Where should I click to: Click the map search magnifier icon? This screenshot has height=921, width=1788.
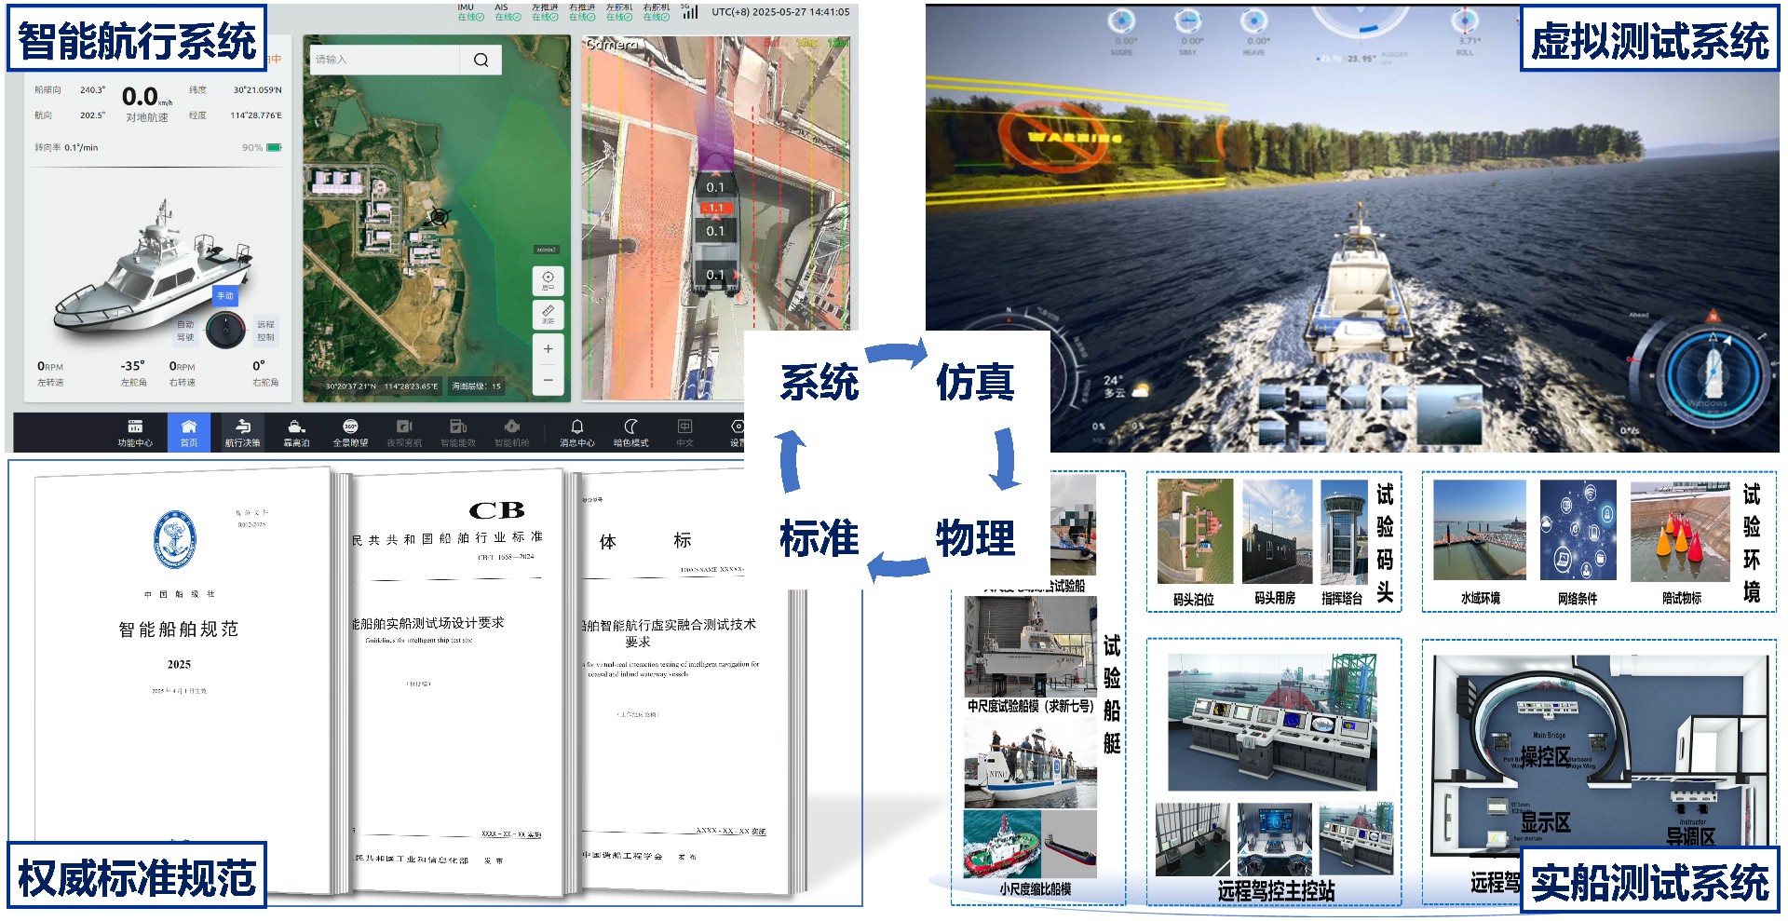click(481, 60)
